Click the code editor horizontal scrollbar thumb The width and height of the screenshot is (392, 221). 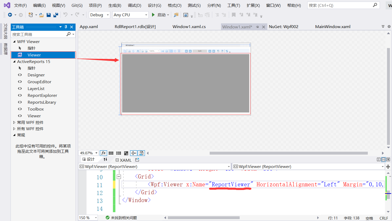(204, 218)
